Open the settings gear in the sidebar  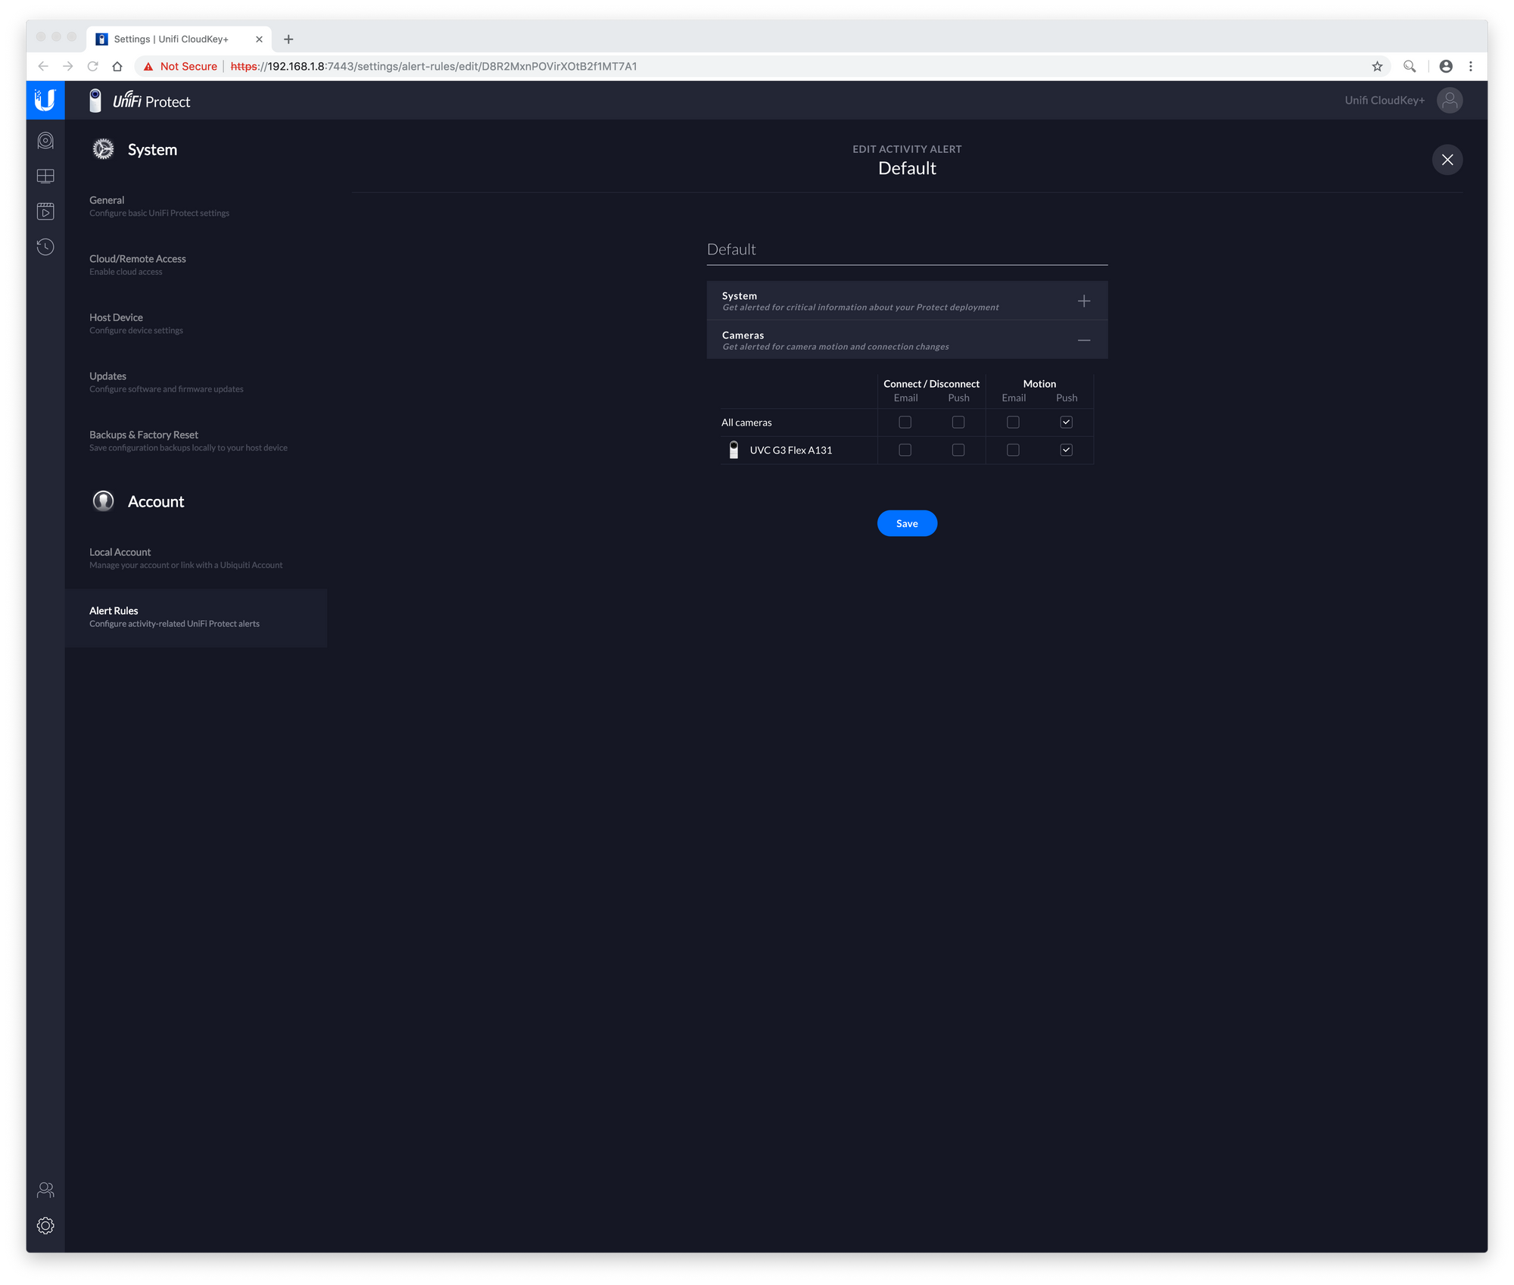pos(45,1225)
